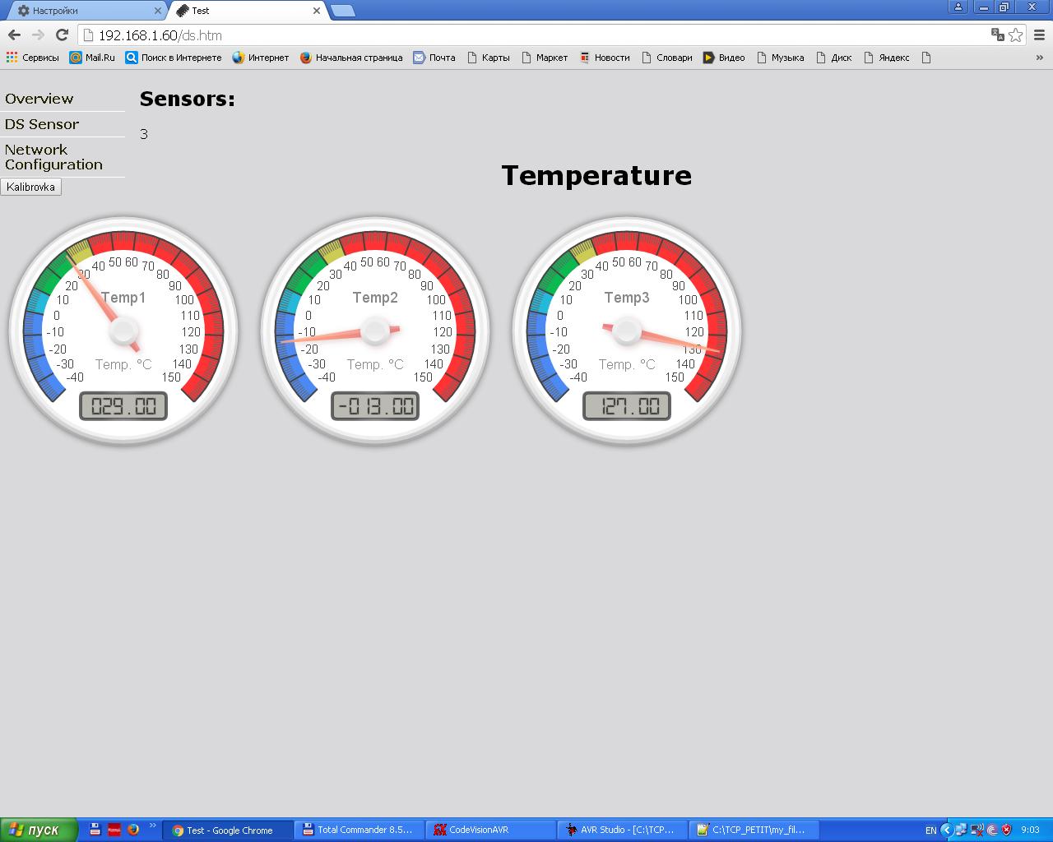
Task: Open the Маркет bookmark
Action: [545, 58]
